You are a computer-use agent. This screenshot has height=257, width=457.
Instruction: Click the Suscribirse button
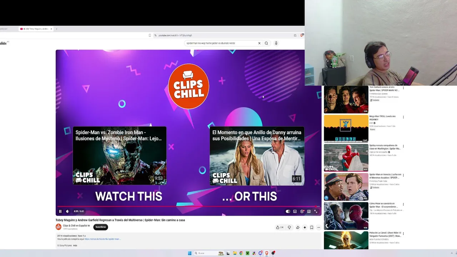point(101,227)
